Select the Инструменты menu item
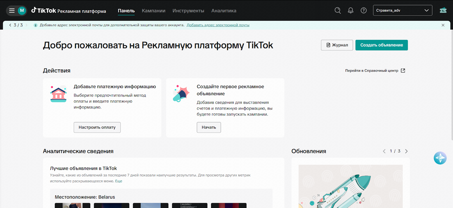This screenshot has width=453, height=208. pyautogui.click(x=188, y=11)
